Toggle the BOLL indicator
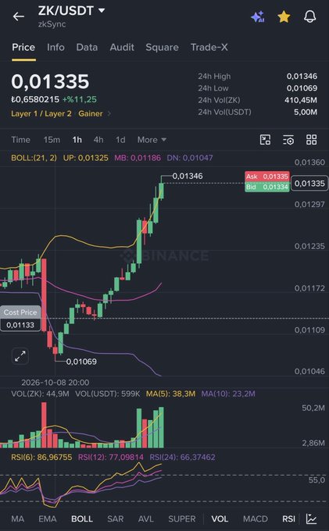 click(82, 519)
